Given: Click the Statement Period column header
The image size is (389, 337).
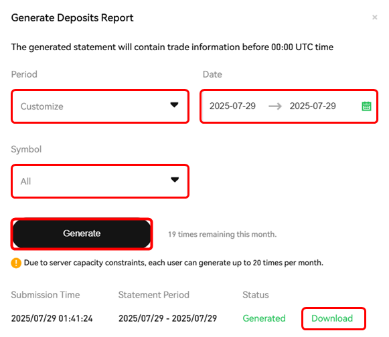Looking at the screenshot, I should click(x=154, y=295).
